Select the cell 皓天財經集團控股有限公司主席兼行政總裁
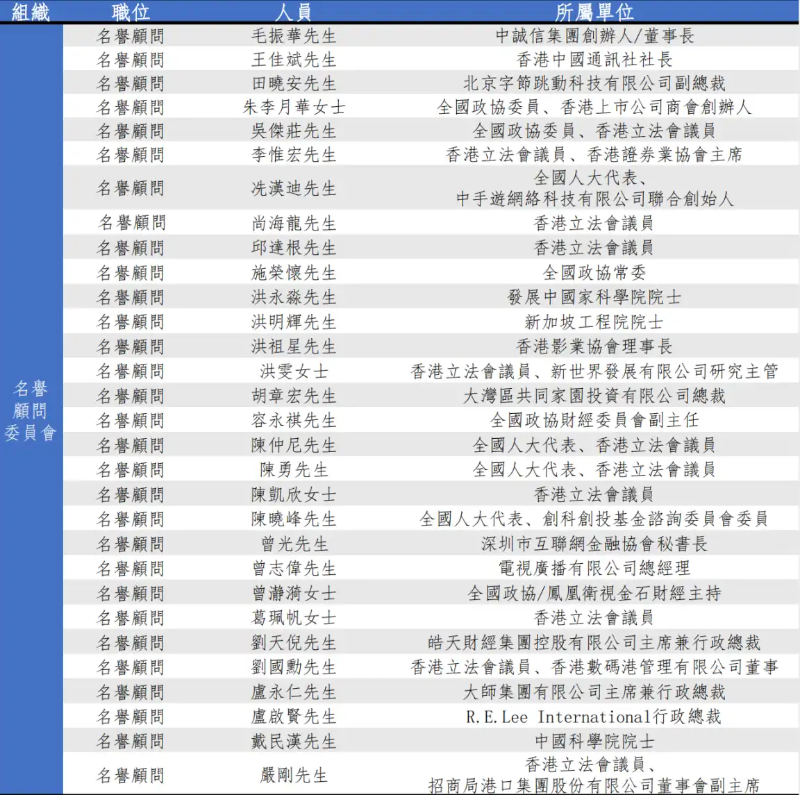The image size is (800, 795). coord(595,642)
